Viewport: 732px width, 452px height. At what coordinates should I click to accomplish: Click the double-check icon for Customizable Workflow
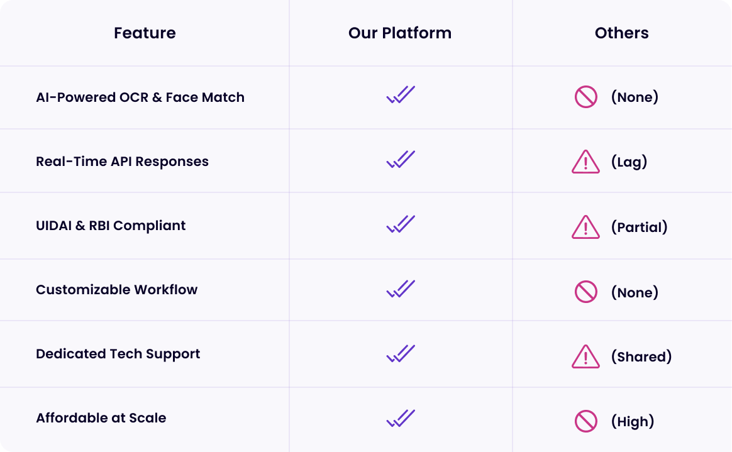401,289
